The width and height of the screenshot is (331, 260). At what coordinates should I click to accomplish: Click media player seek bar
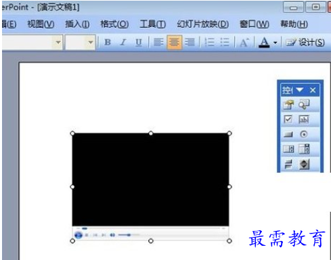(x=150, y=228)
